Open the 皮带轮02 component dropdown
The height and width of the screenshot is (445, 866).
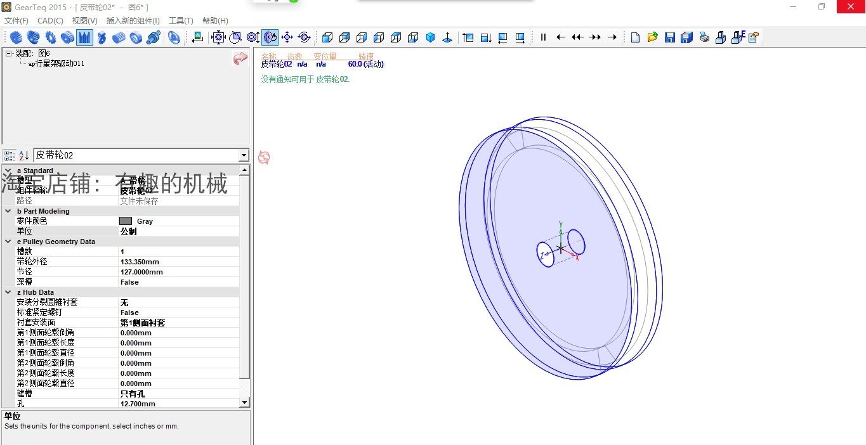coord(243,155)
